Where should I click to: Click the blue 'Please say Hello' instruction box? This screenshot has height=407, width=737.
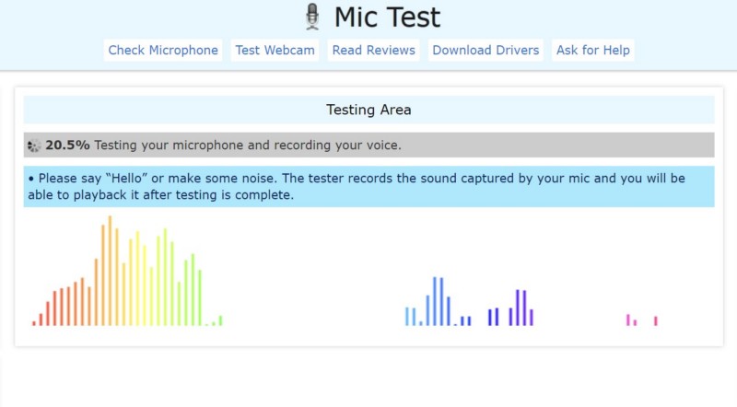point(368,186)
